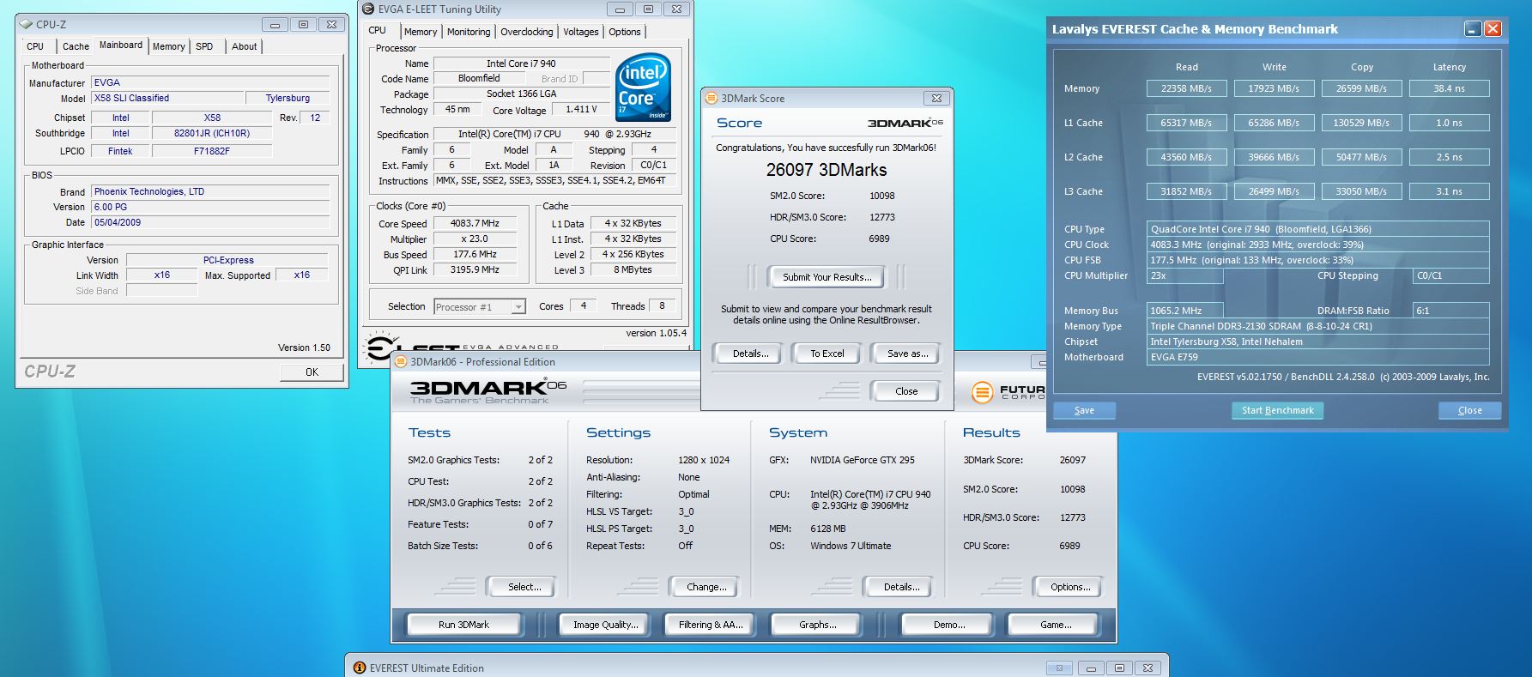
Task: Click the EVEREST Ultimate Edition info icon
Action: coord(360,668)
